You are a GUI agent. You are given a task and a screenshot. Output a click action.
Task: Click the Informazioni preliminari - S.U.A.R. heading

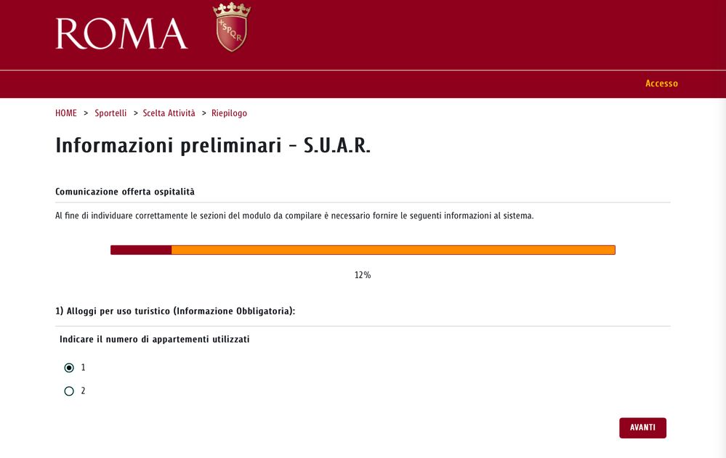213,145
